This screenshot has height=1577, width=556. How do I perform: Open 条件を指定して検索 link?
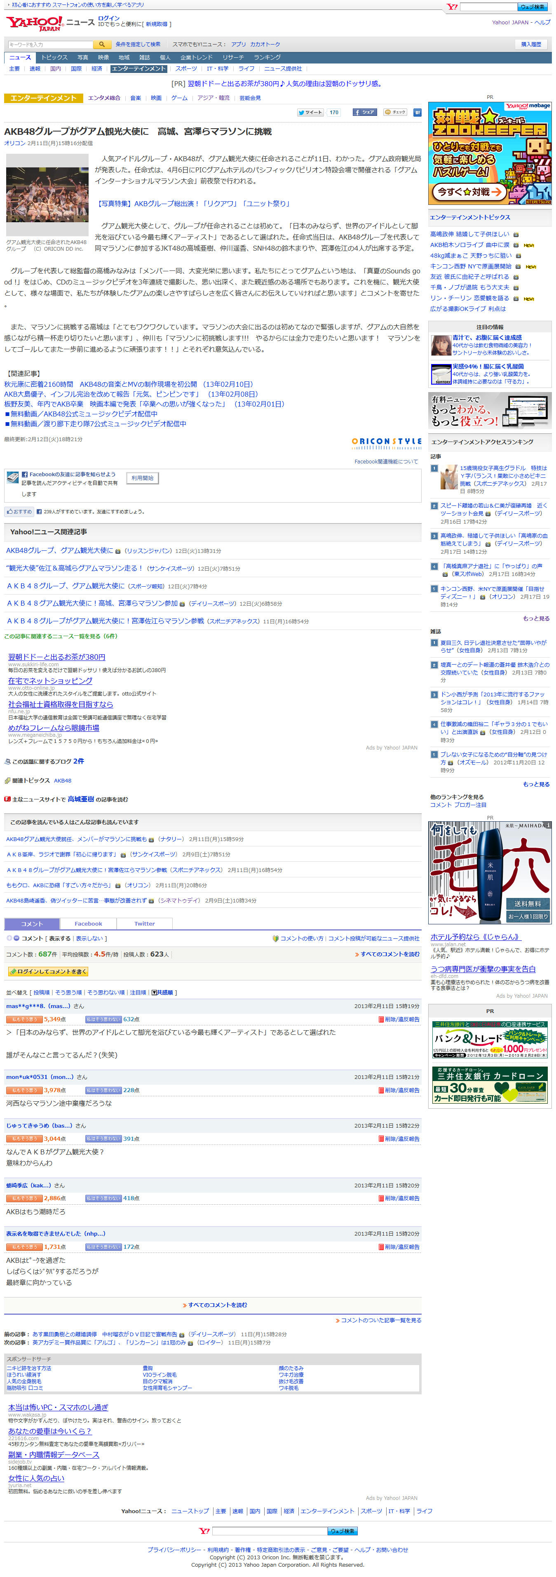[138, 44]
